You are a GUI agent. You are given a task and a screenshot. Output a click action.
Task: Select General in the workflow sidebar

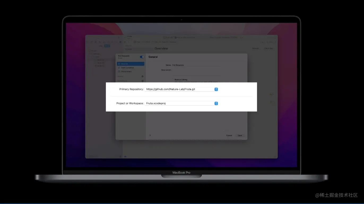131,64
